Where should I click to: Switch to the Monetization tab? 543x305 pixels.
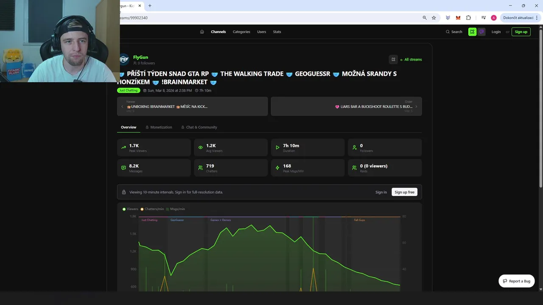pos(159,127)
